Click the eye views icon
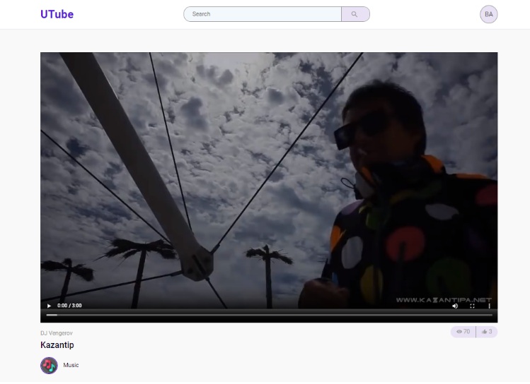 [x=459, y=332]
